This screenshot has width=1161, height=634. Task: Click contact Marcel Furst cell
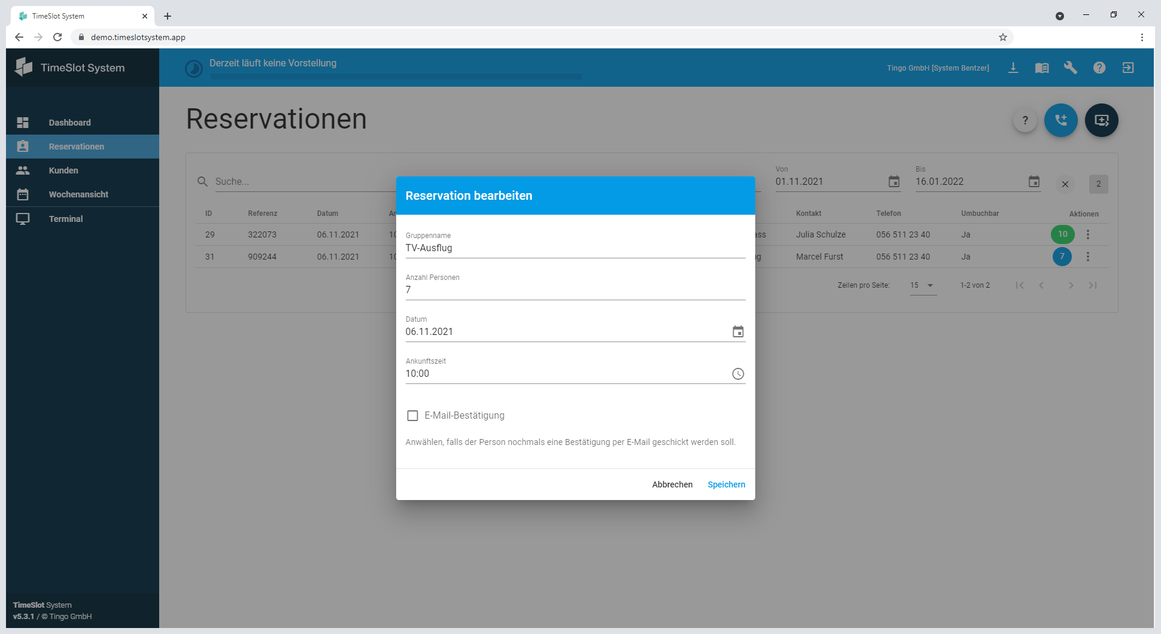pos(820,257)
